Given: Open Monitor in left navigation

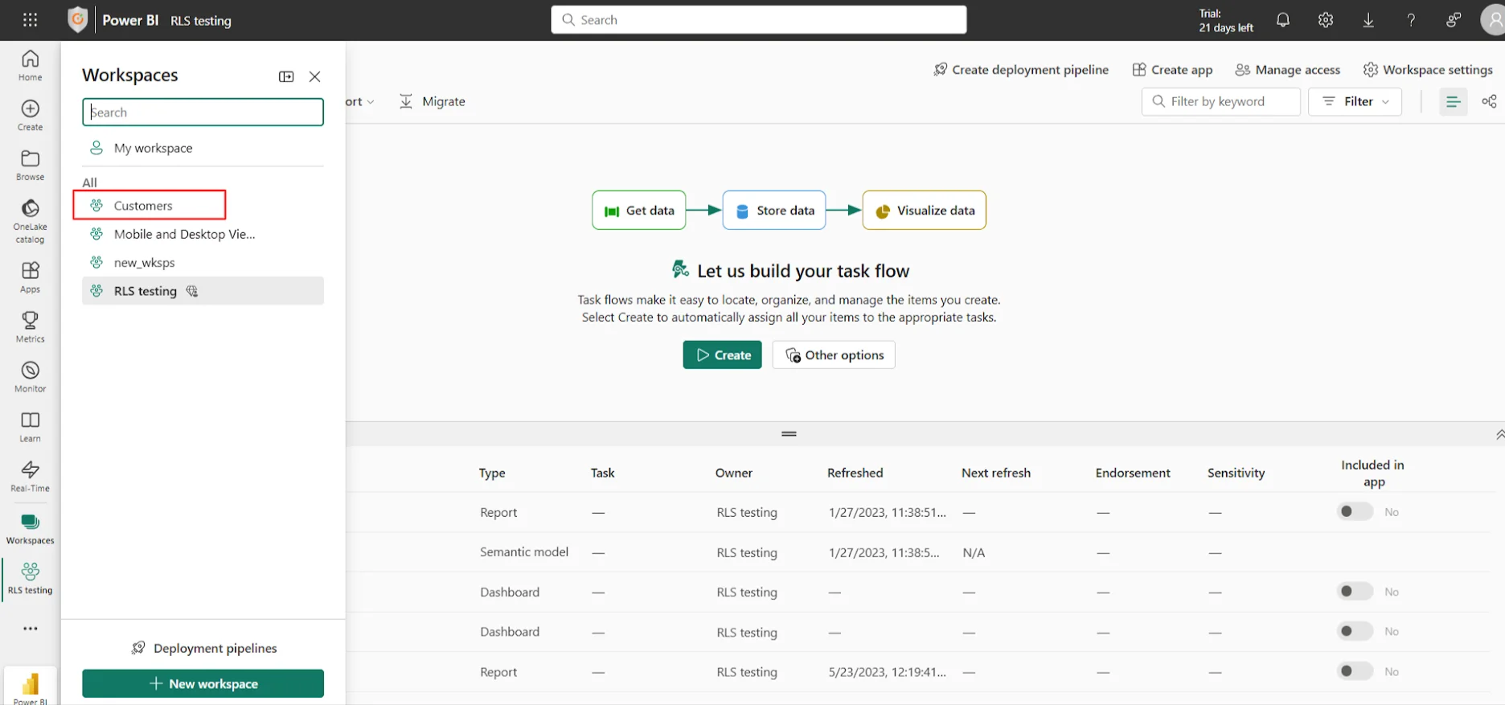Looking at the screenshot, I should (x=30, y=377).
